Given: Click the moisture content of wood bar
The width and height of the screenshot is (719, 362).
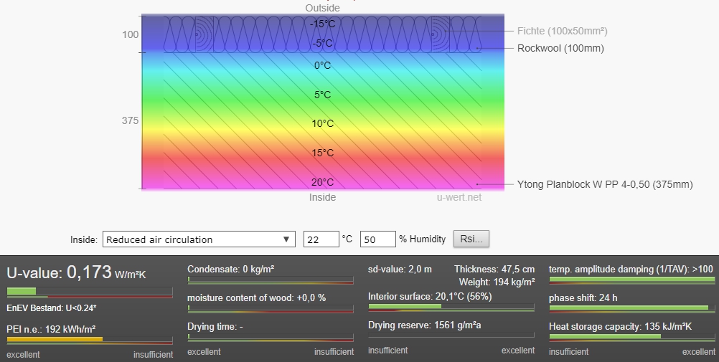Looking at the screenshot, I should [x=271, y=308].
